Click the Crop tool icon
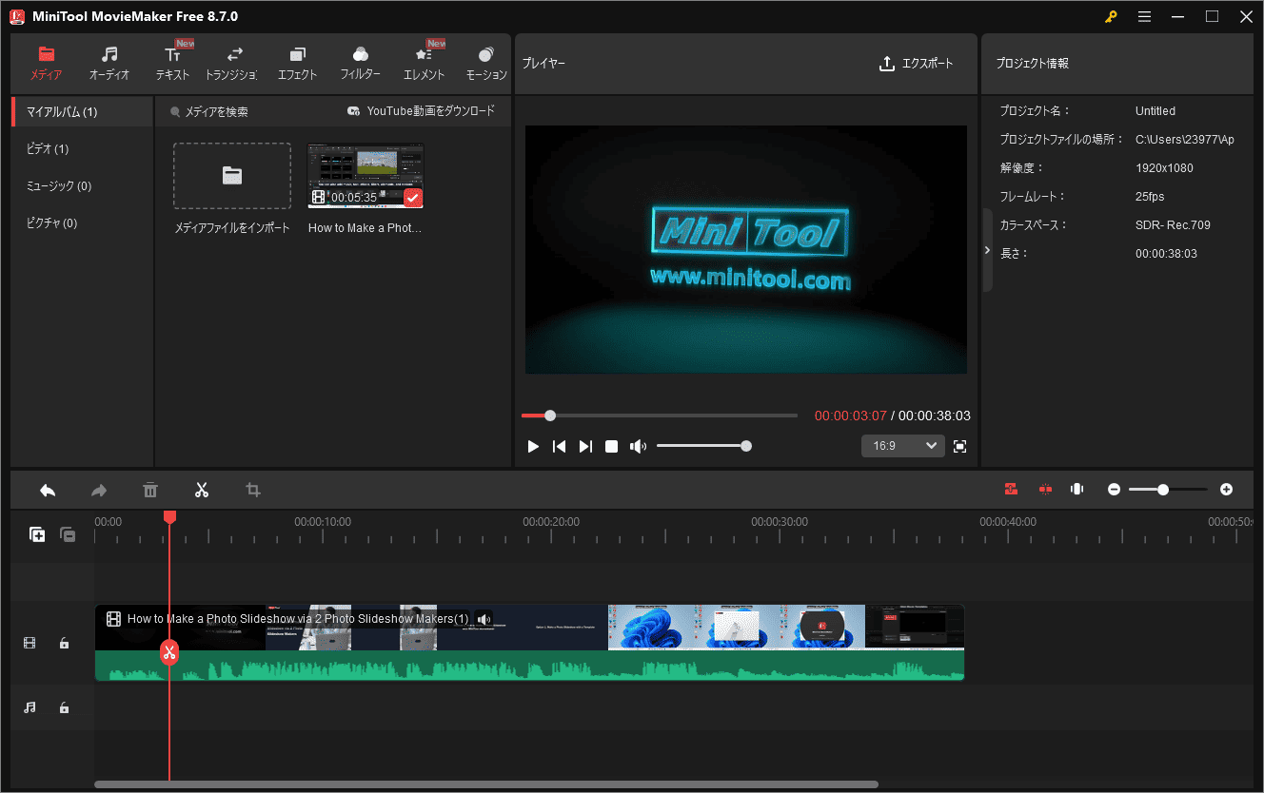 pyautogui.click(x=253, y=490)
